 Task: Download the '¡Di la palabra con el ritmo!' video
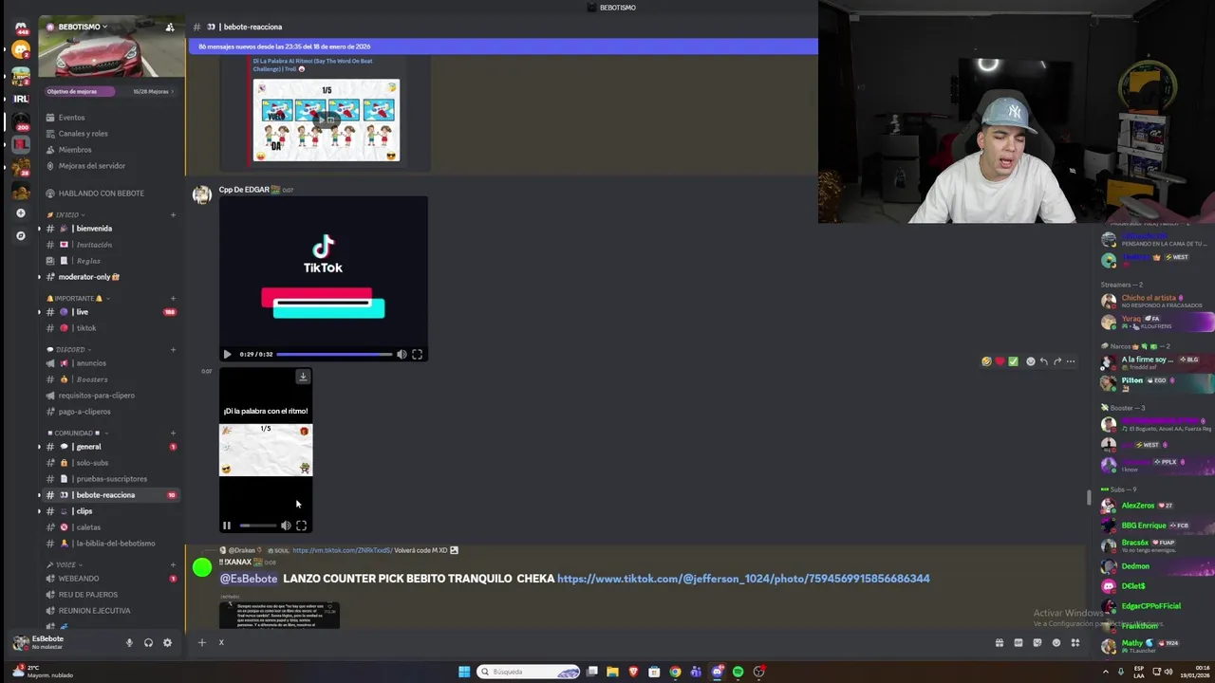pos(303,377)
